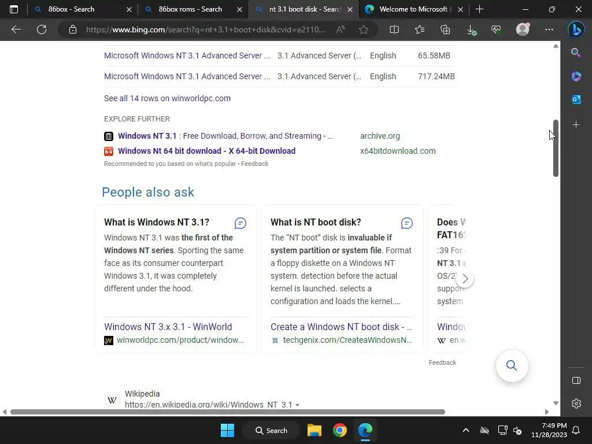Close the 86box - Search tab
Screen dimensions: 592x444
tap(129, 9)
